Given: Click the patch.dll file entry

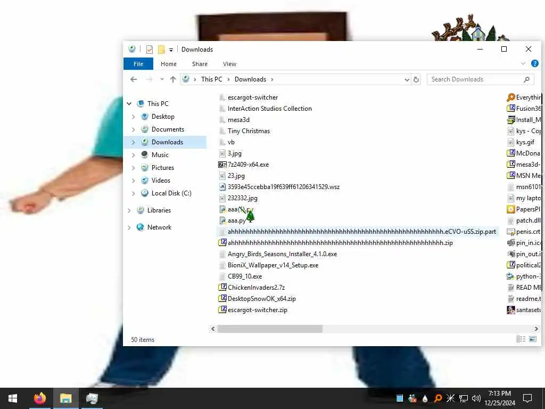Looking at the screenshot, I should click(524, 220).
